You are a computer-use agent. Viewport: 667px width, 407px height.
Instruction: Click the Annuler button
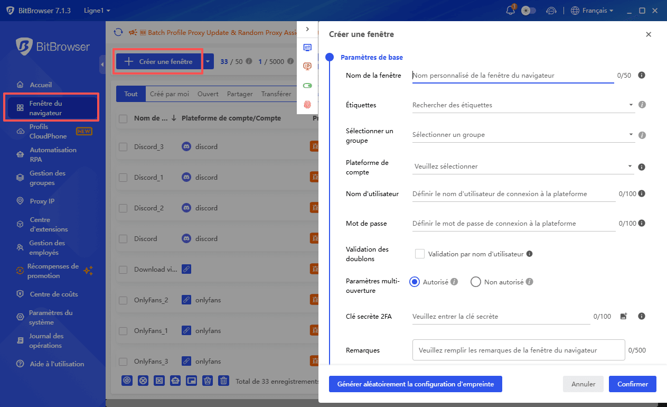(584, 384)
